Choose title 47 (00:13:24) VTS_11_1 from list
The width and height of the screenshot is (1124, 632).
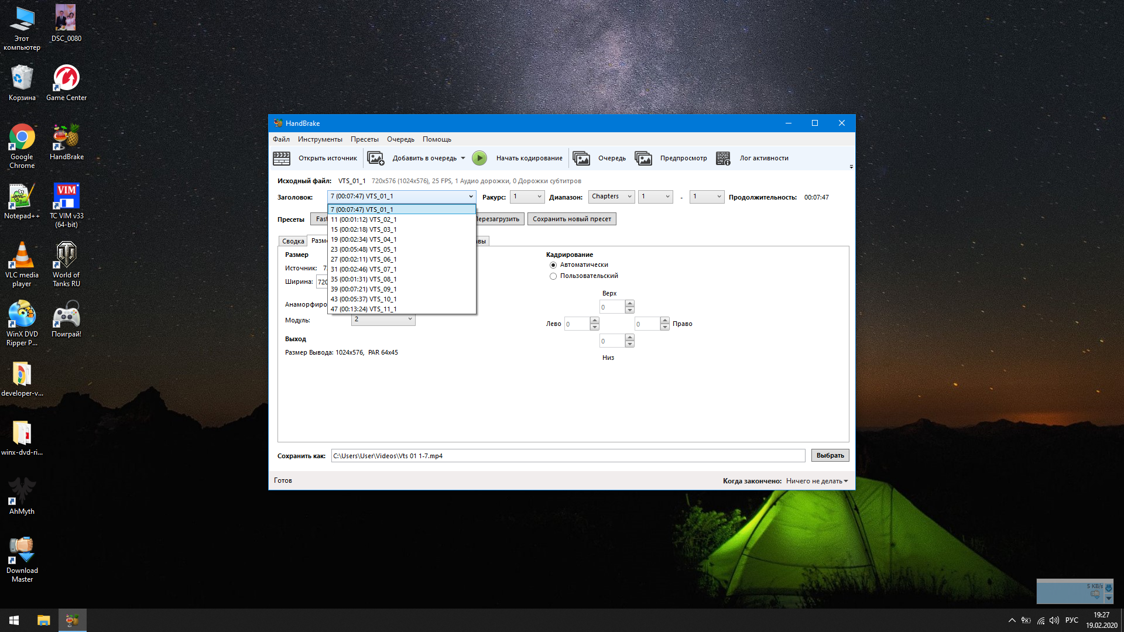tap(364, 309)
